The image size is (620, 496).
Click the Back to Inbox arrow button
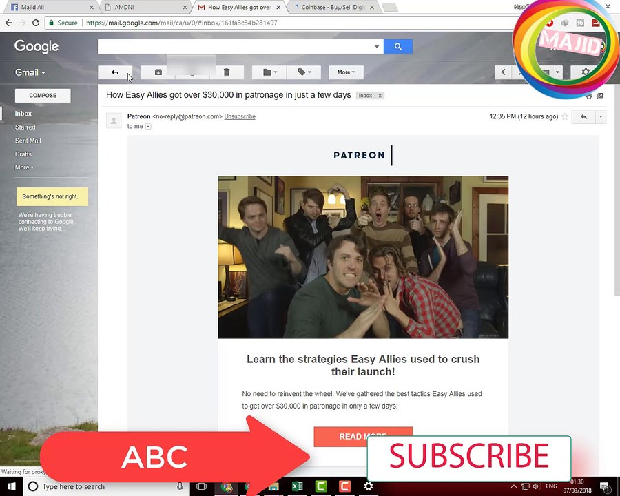coord(115,72)
